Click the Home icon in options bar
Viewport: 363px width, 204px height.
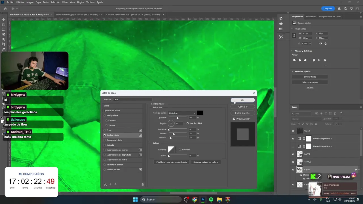5,8
